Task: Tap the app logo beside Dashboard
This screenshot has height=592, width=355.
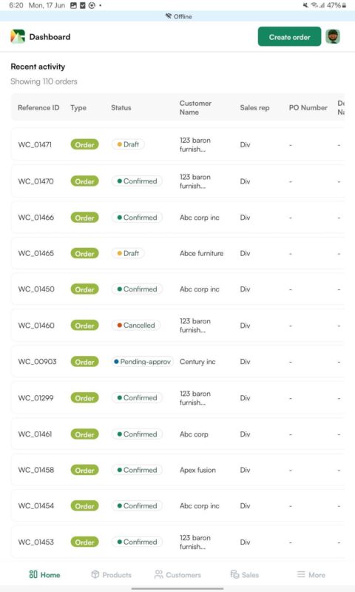Action: coord(18,36)
